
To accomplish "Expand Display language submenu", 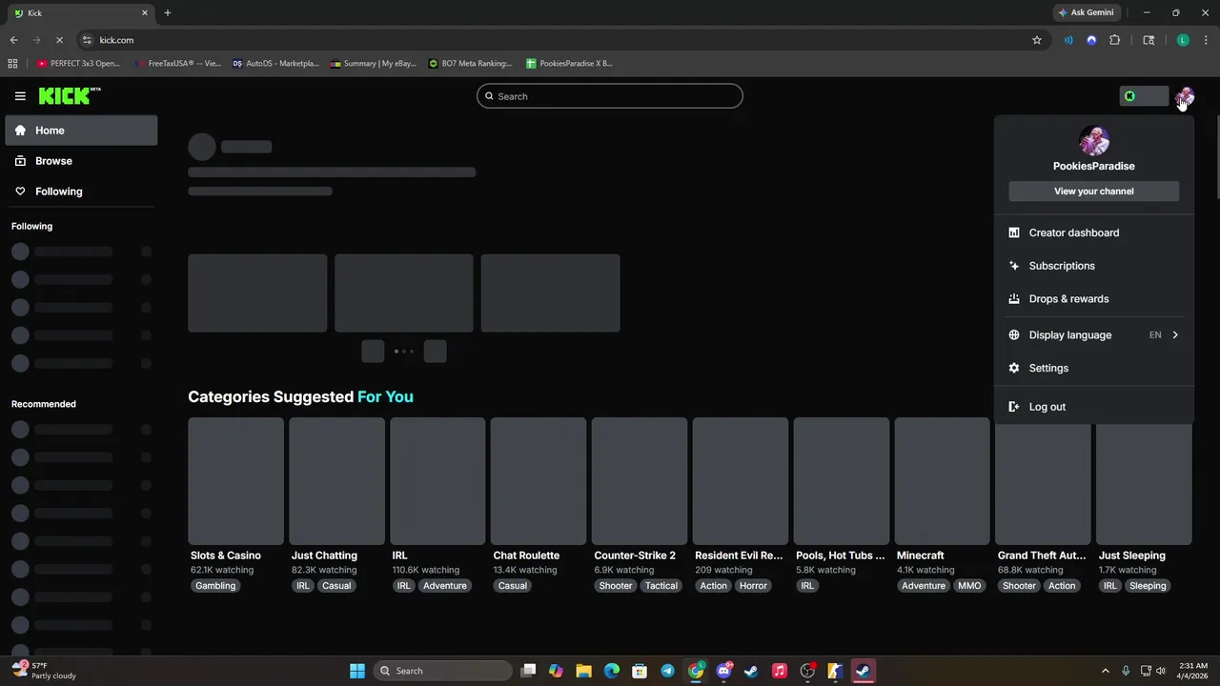I will [x=1094, y=335].
